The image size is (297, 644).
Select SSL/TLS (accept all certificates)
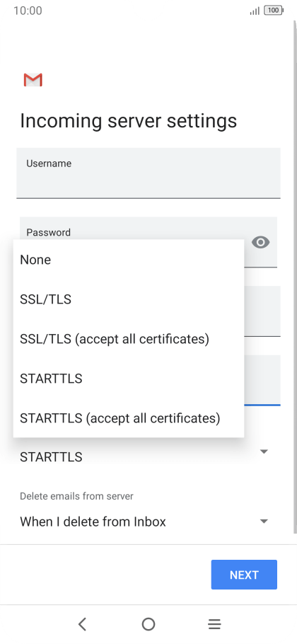(129, 339)
